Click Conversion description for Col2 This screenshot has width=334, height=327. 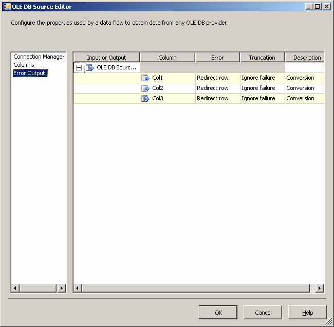coord(305,88)
